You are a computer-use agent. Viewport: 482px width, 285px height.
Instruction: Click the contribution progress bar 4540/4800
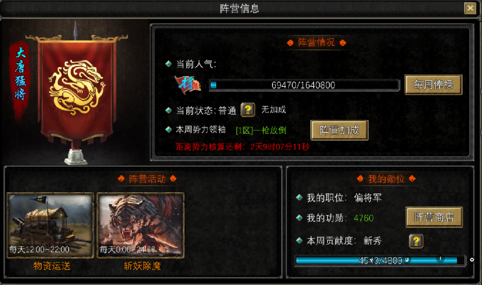[380, 261]
